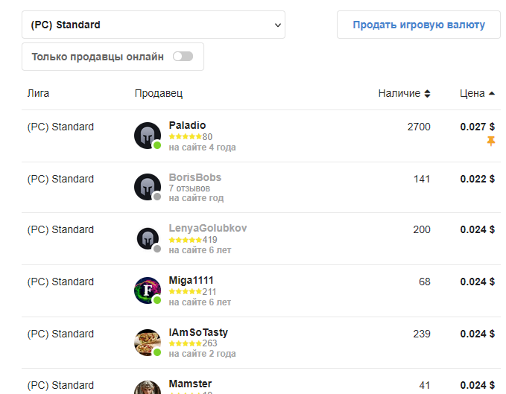Open seller Paladio's name link
This screenshot has height=394, width=506.
tap(187, 125)
